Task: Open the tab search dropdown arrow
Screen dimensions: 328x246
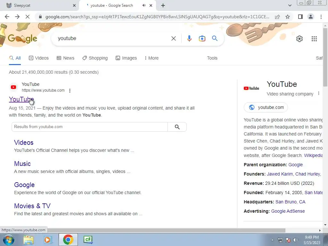Action: 290,6
